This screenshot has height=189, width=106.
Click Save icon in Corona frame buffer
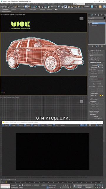[x=3, y=125]
